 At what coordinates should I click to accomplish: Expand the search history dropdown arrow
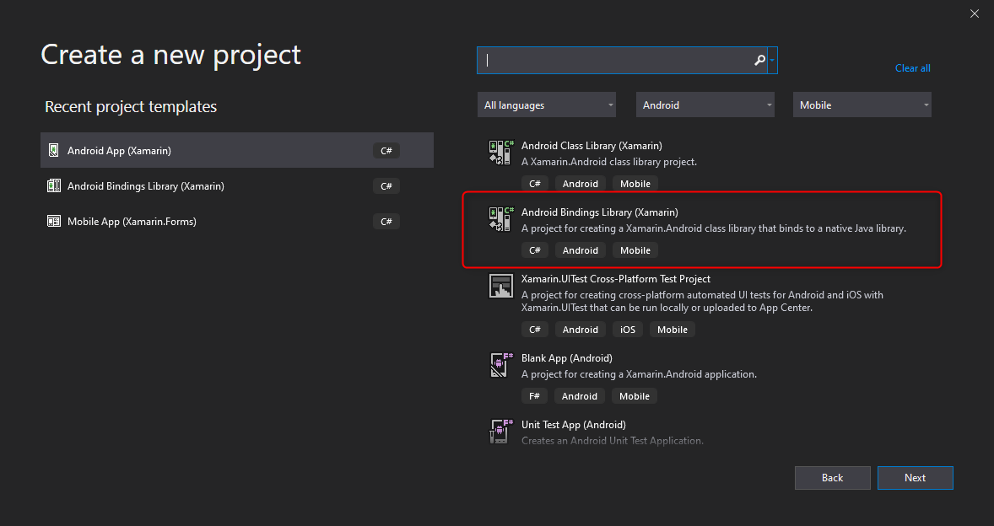772,61
